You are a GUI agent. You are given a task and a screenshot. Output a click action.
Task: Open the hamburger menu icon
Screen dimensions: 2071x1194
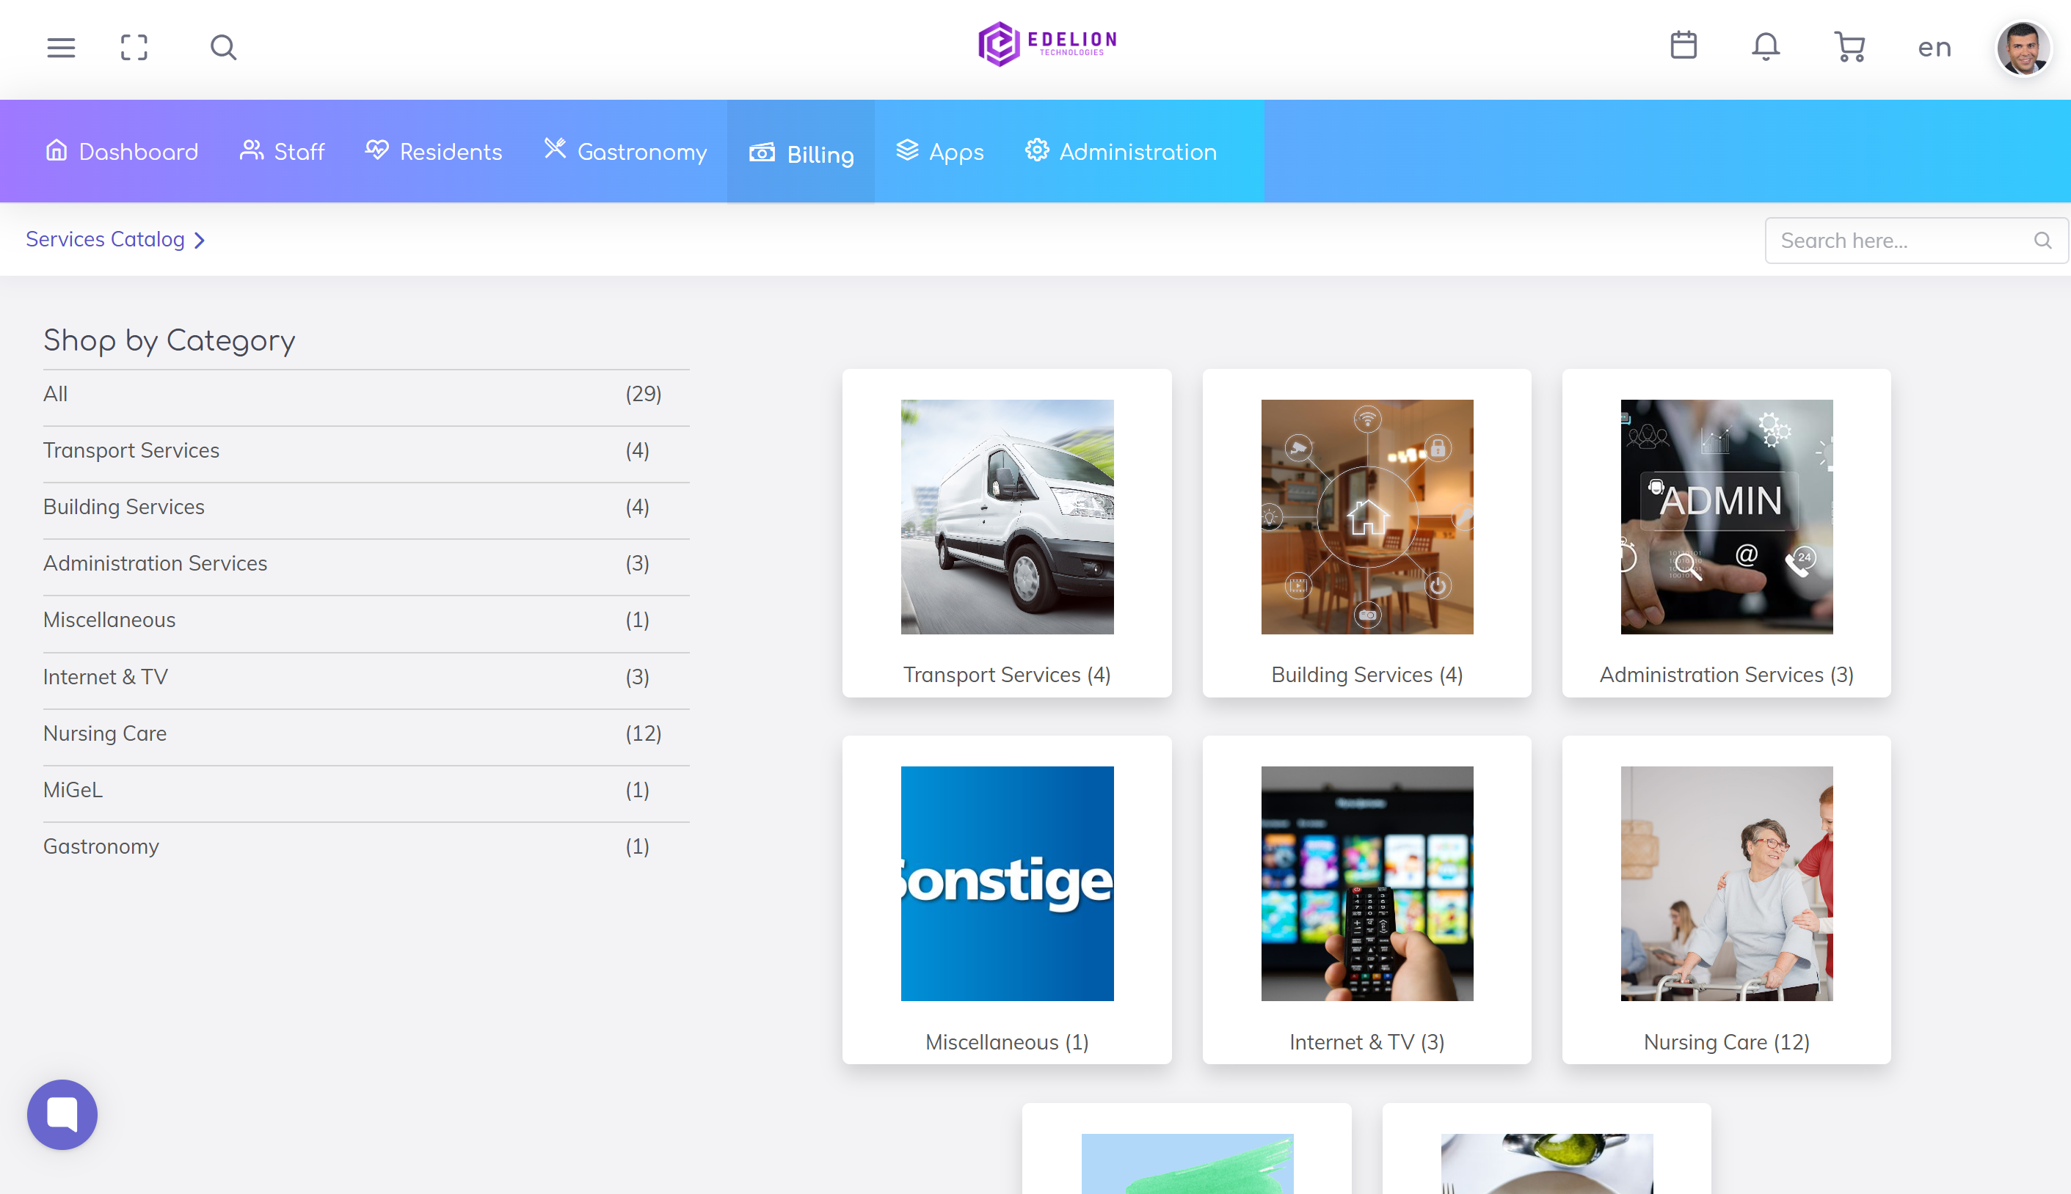coord(61,48)
